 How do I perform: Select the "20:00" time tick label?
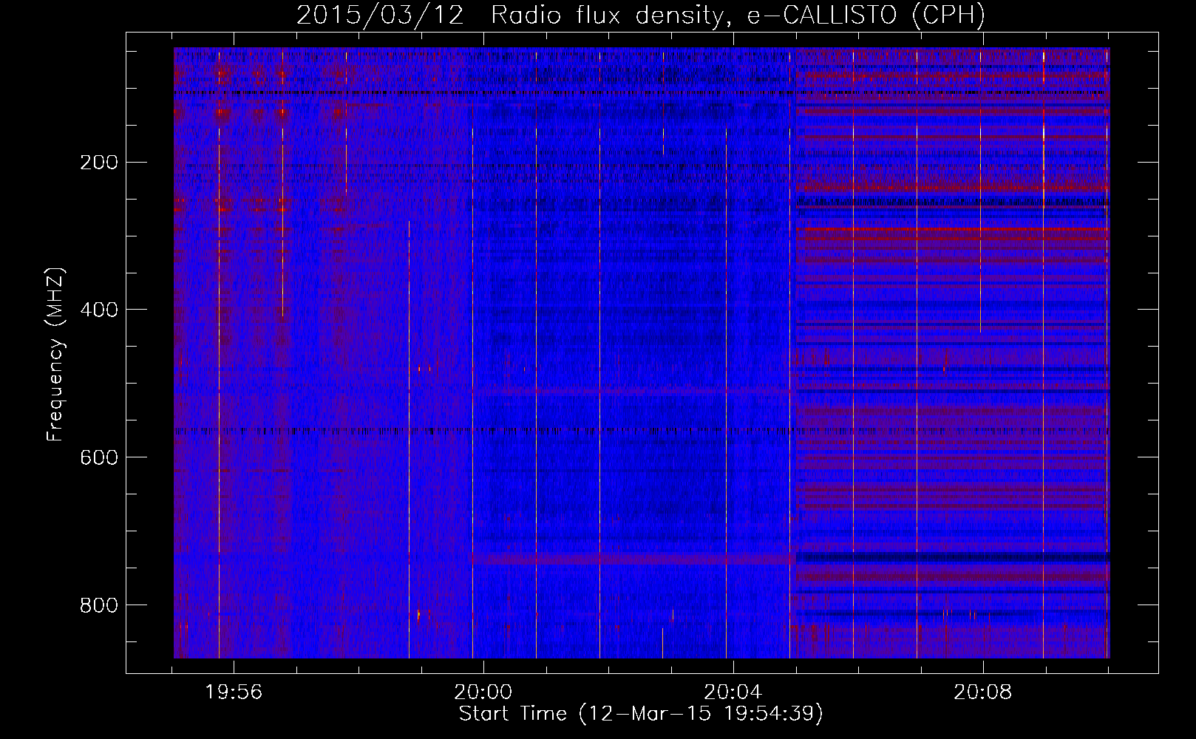483,692
